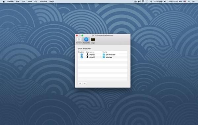Screen dimensions: 198x125
Task: Open Notification Center icon
Action: [193, 2]
